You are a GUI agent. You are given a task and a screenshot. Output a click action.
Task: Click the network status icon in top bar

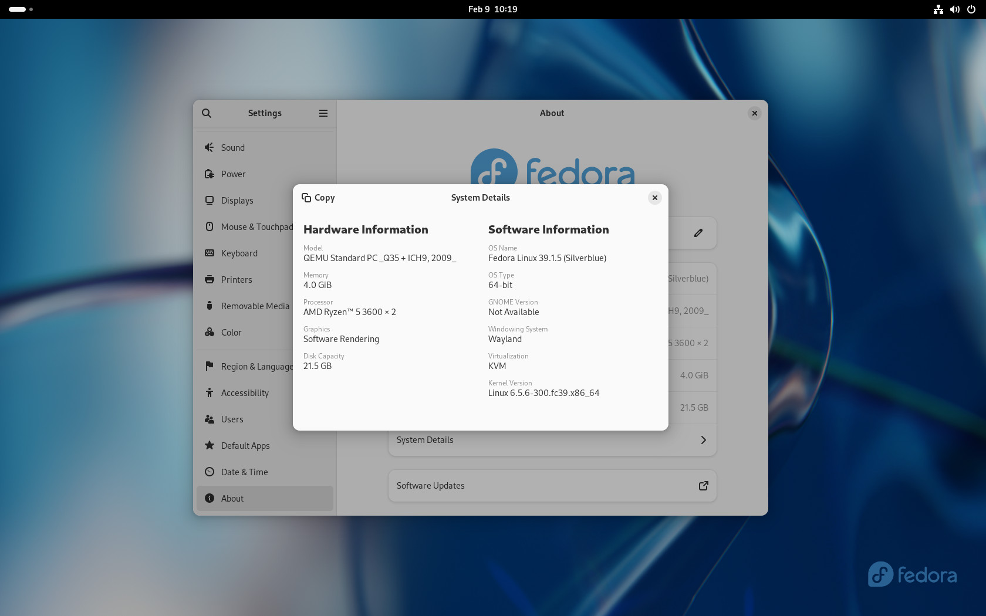(x=938, y=9)
